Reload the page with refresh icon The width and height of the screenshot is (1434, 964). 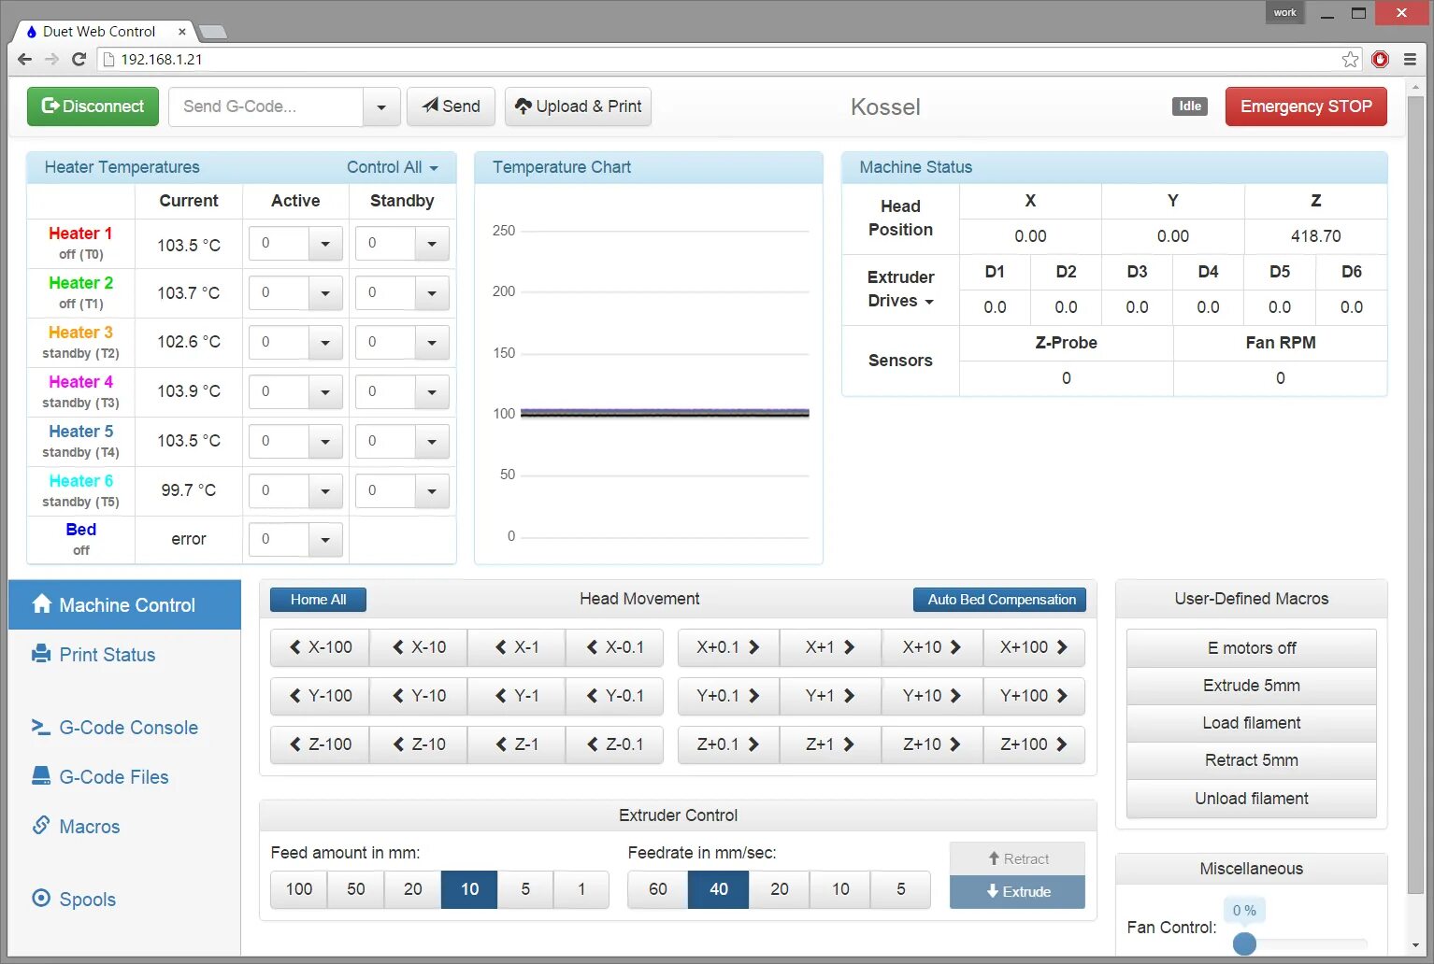79,59
